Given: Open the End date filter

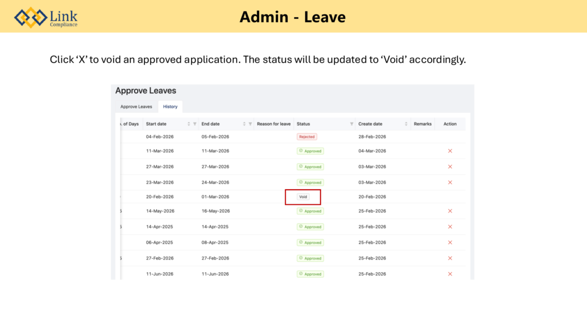Looking at the screenshot, I should [250, 124].
